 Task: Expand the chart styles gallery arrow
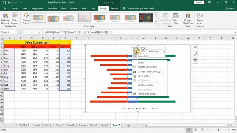pos(155,21)
